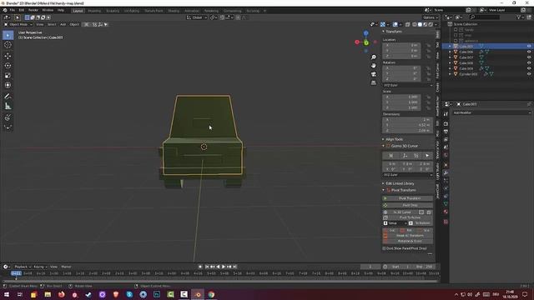Select the Measure tool
534x300 pixels.
click(8, 107)
